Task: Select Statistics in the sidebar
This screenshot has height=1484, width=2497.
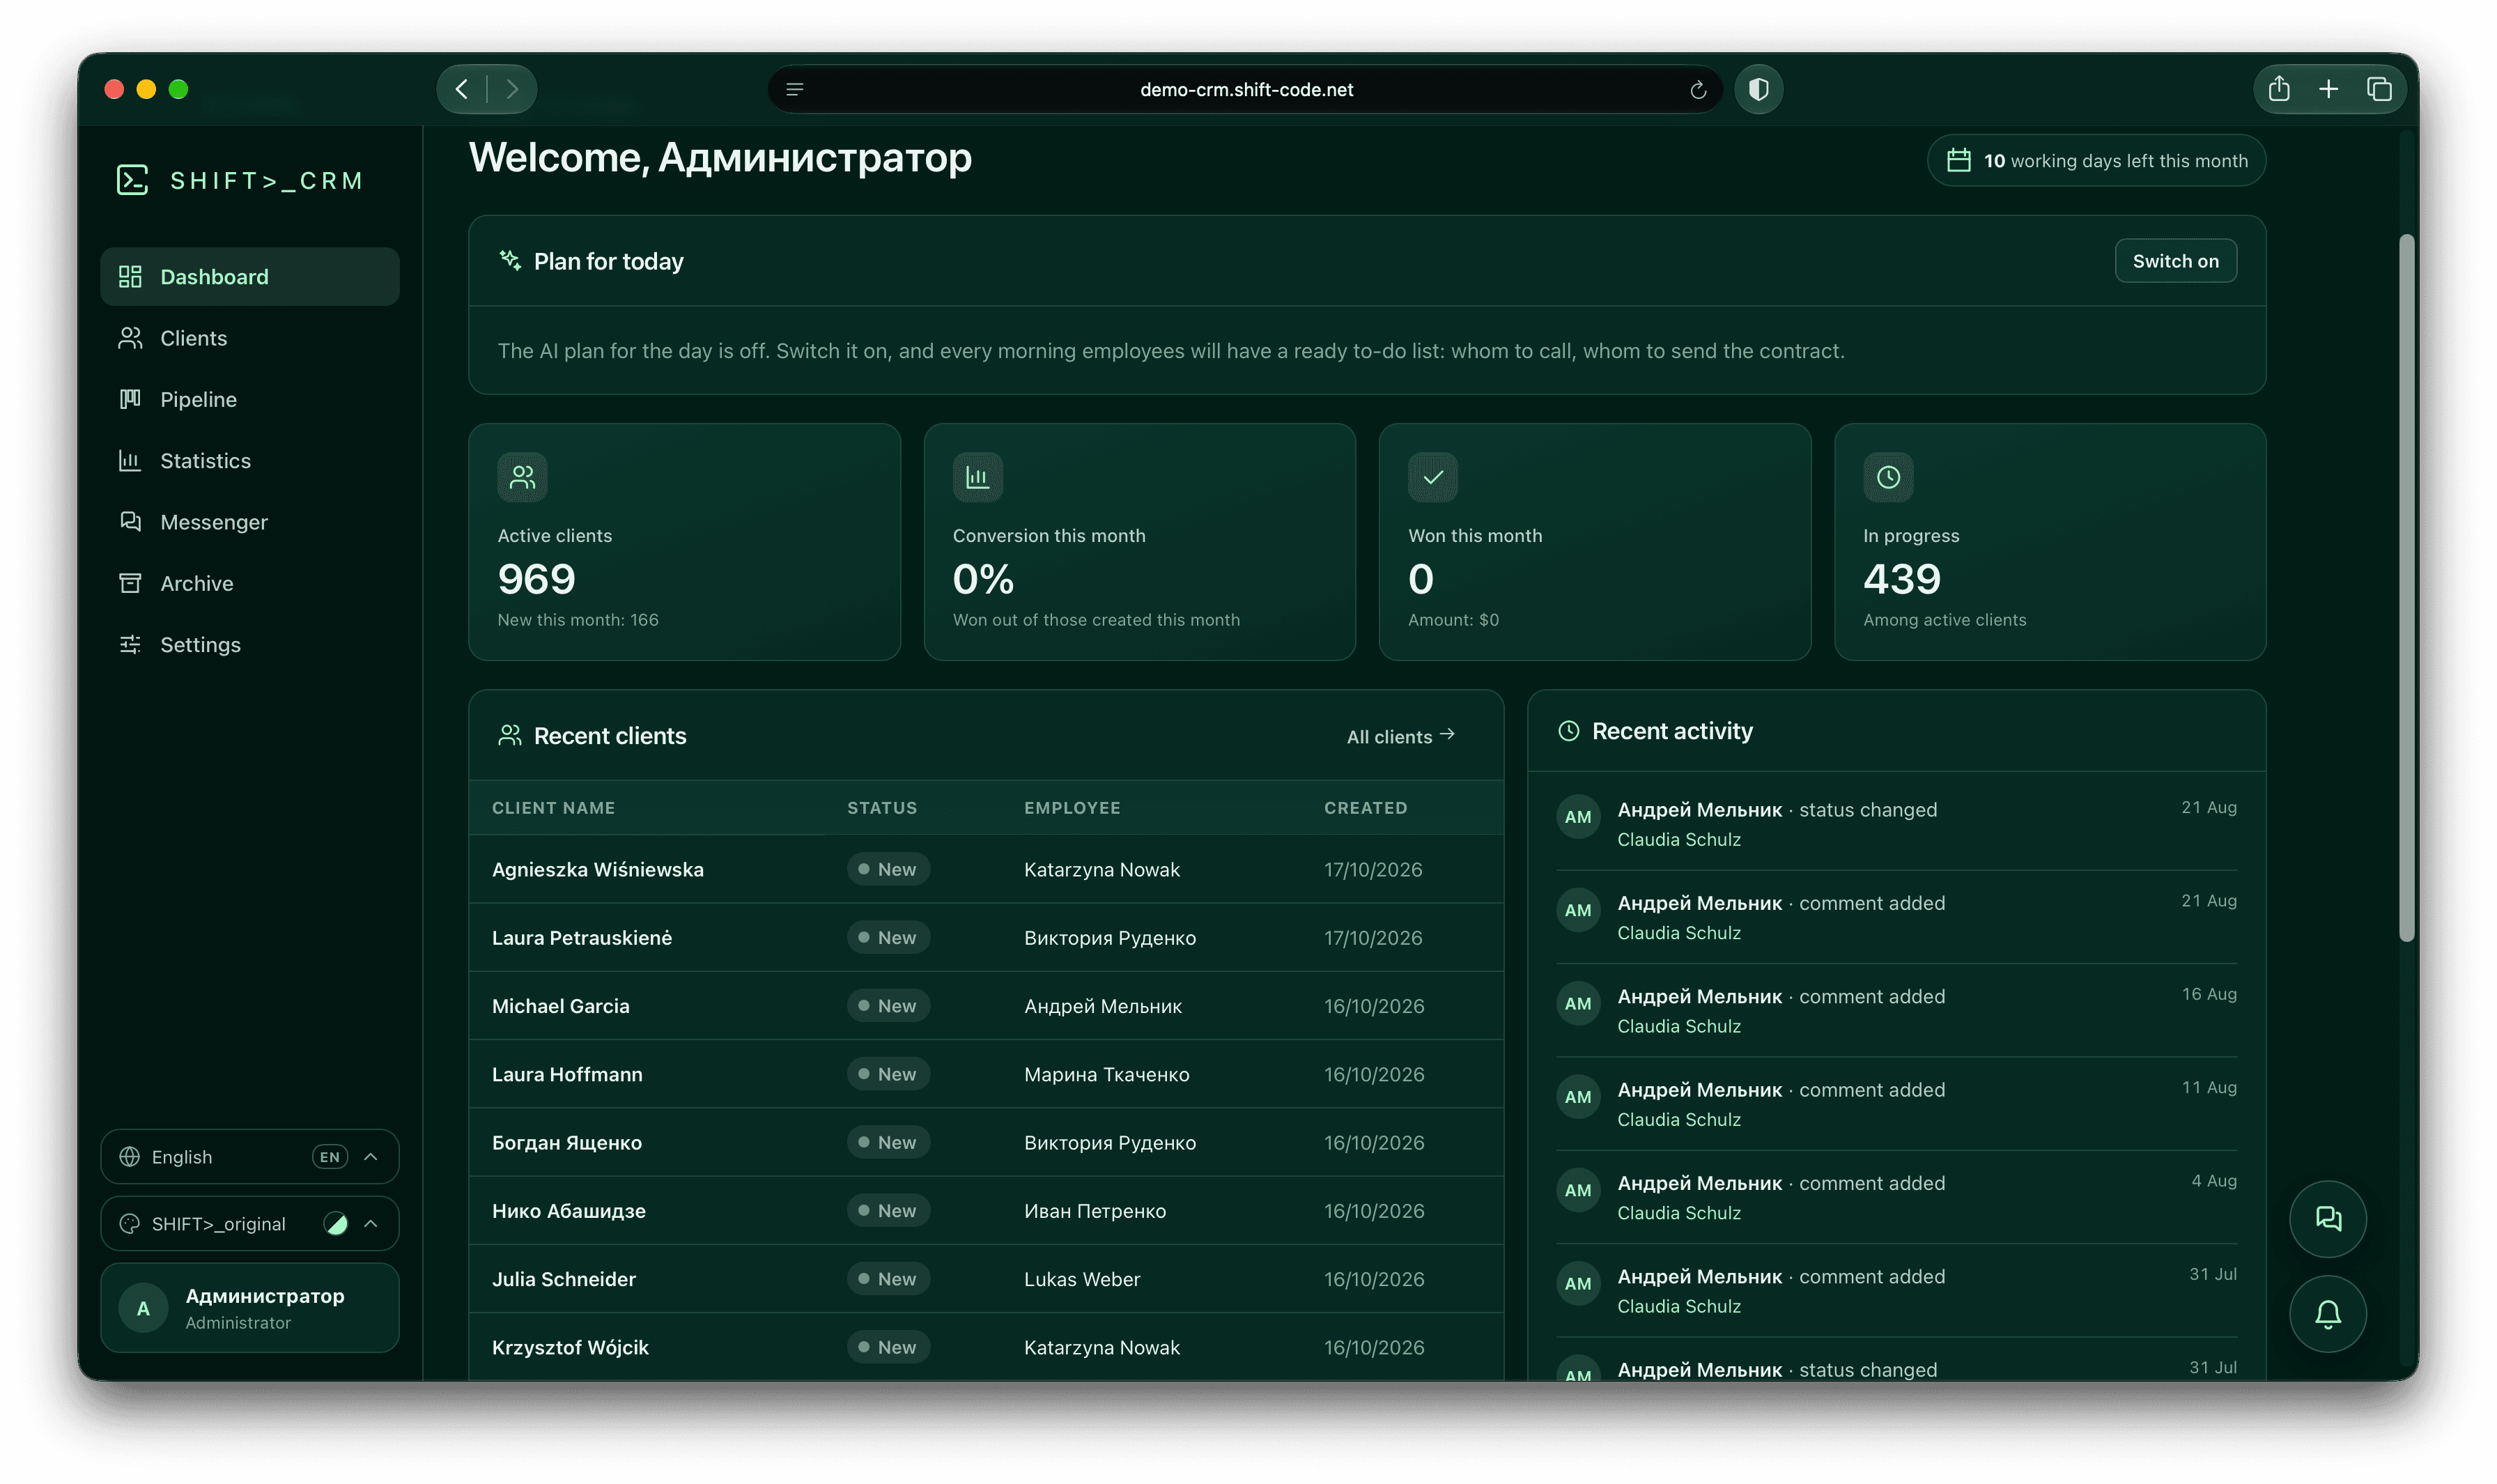Action: (x=250, y=461)
